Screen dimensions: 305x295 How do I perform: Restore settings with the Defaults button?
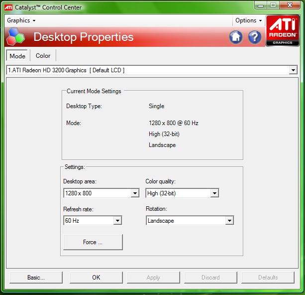click(x=268, y=278)
